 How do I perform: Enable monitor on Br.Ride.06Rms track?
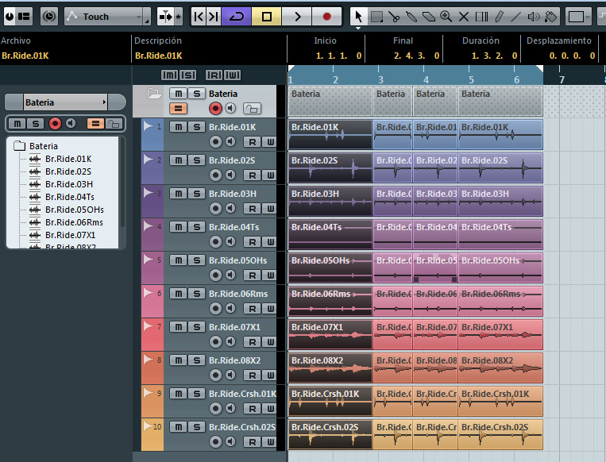(230, 308)
